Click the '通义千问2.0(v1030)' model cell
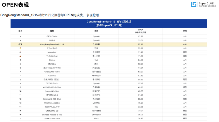Screen dimensions: 219x122 tap(52, 68)
